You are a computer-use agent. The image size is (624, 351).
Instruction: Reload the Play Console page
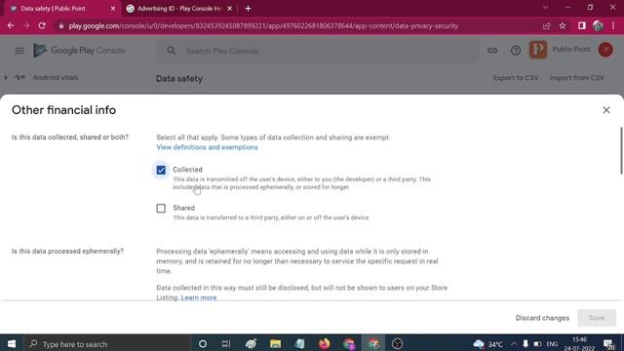click(x=42, y=26)
